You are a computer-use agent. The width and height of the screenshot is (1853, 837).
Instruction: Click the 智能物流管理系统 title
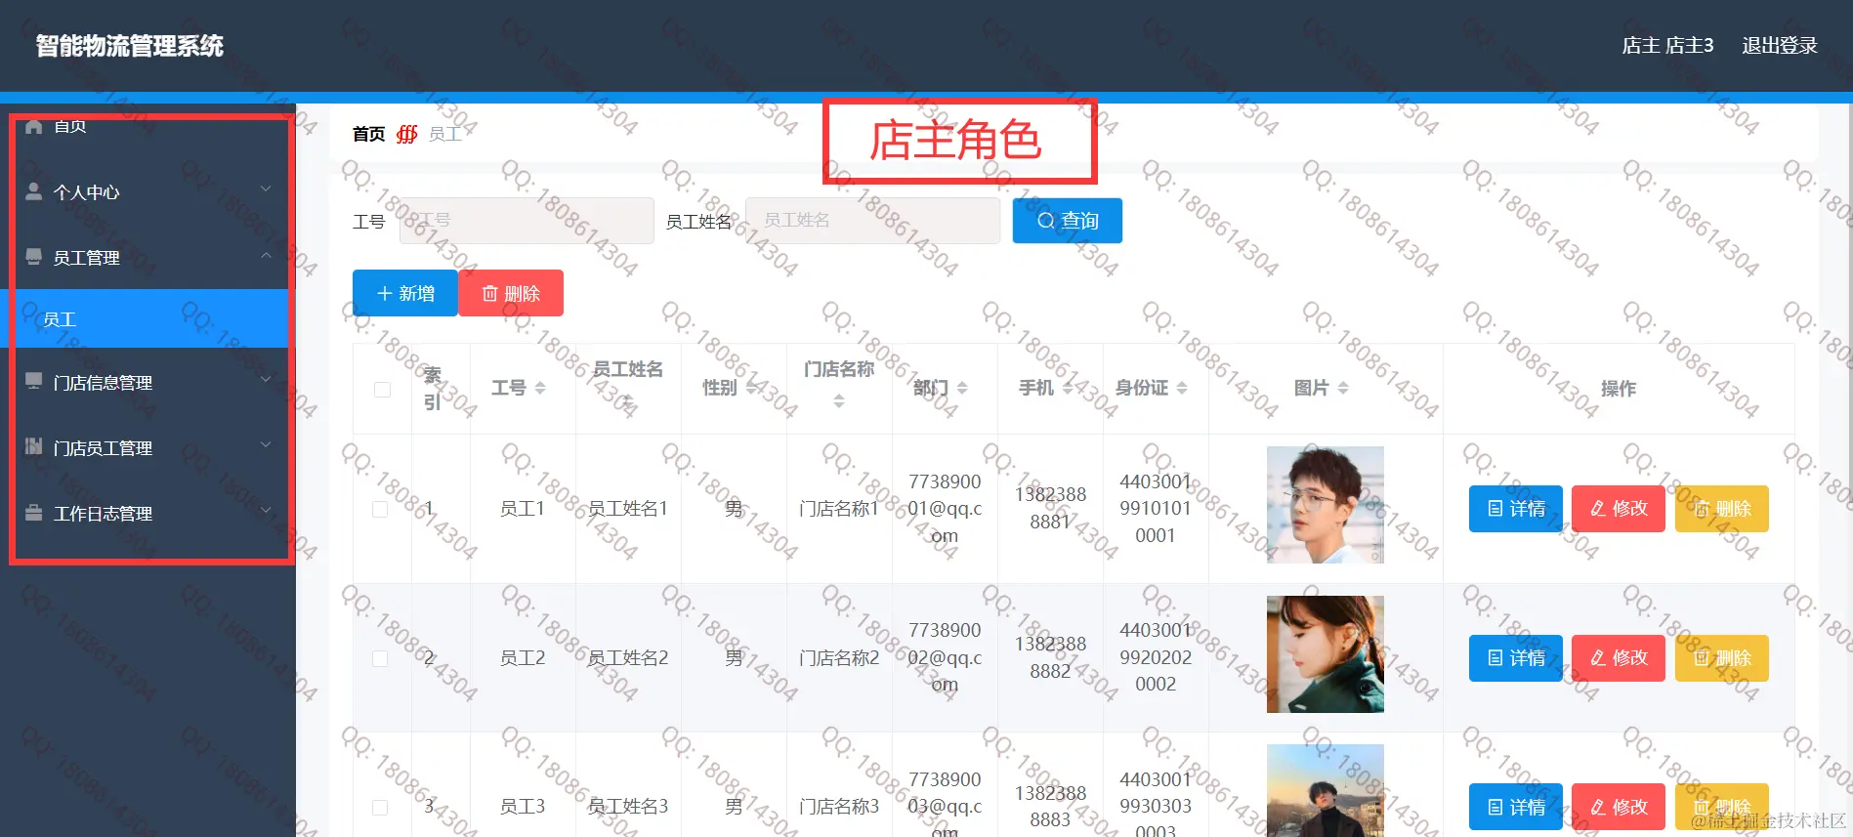pyautogui.click(x=130, y=46)
